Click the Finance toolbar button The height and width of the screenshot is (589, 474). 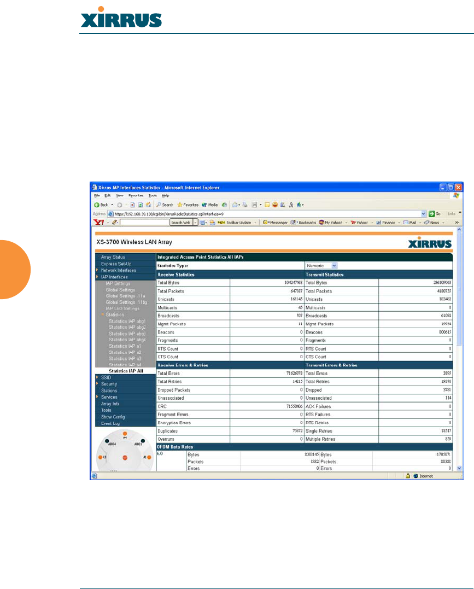(385, 223)
